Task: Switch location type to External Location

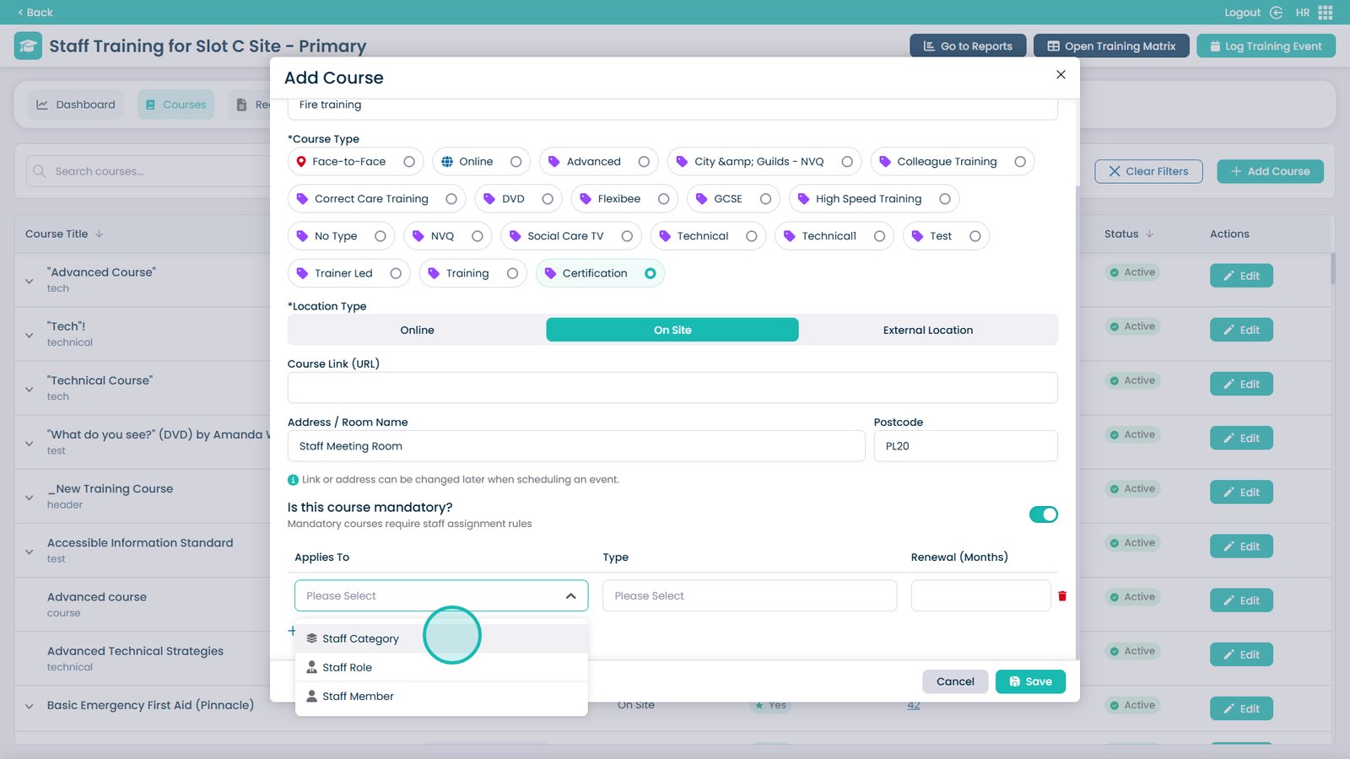Action: pos(928,330)
